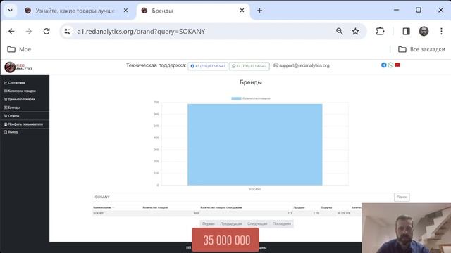Open the 'Все закладки' folder
The image size is (451, 253).
click(421, 49)
